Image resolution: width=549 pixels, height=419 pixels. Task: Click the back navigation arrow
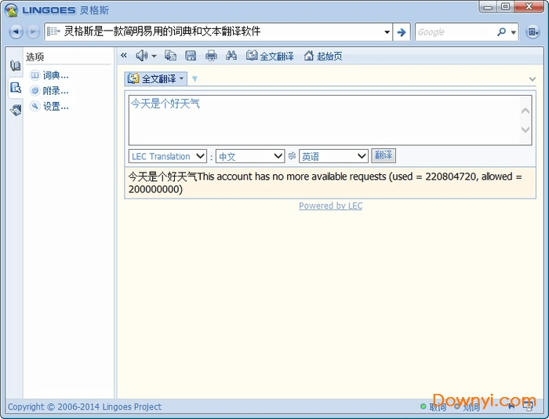click(16, 32)
